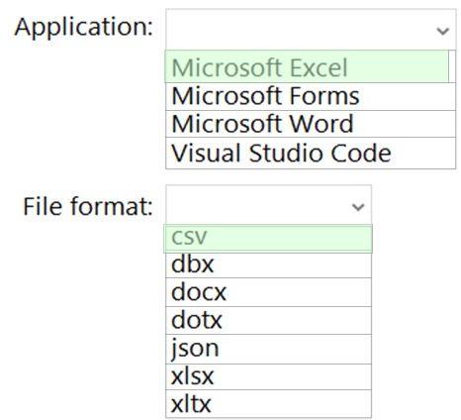461x420 pixels.
Task: Click the File format label text
Action: pyautogui.click(x=88, y=206)
